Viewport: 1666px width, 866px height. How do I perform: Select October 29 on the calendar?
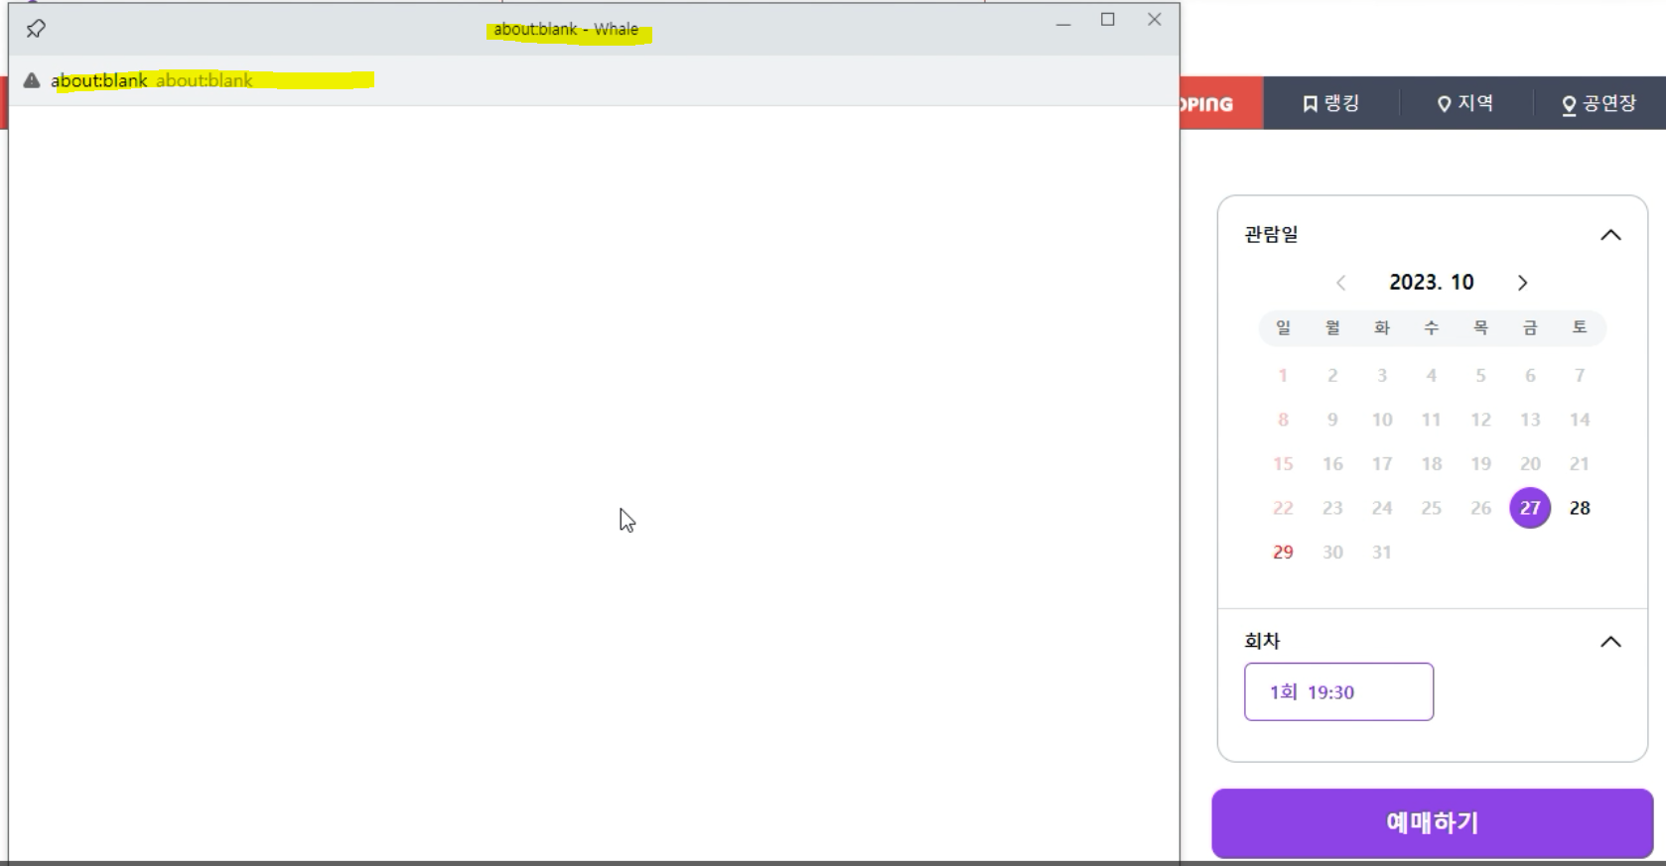1283,553
